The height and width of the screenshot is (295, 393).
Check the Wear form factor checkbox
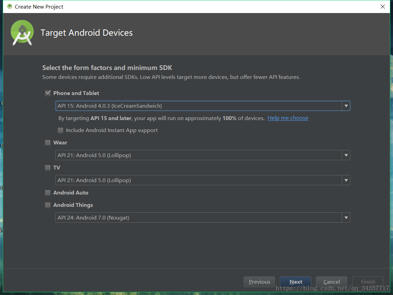pos(48,142)
